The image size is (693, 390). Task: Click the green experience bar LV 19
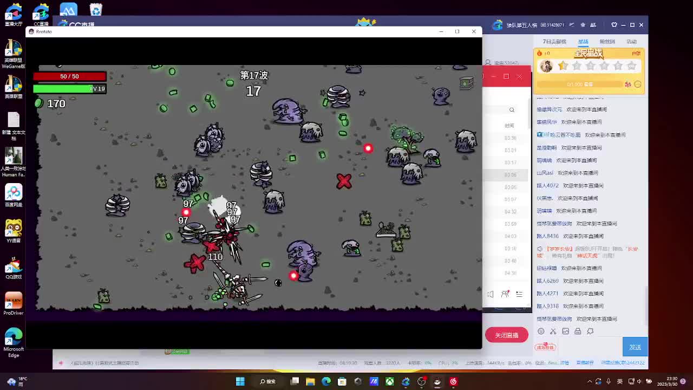pyautogui.click(x=69, y=88)
